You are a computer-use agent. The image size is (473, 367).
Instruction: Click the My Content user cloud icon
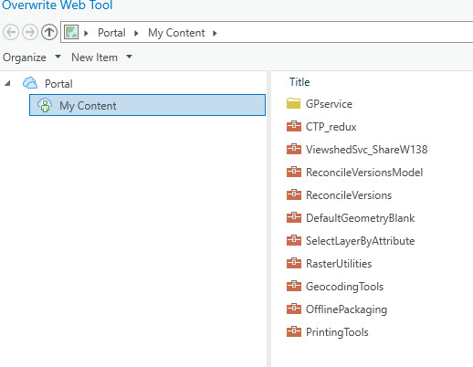point(45,105)
